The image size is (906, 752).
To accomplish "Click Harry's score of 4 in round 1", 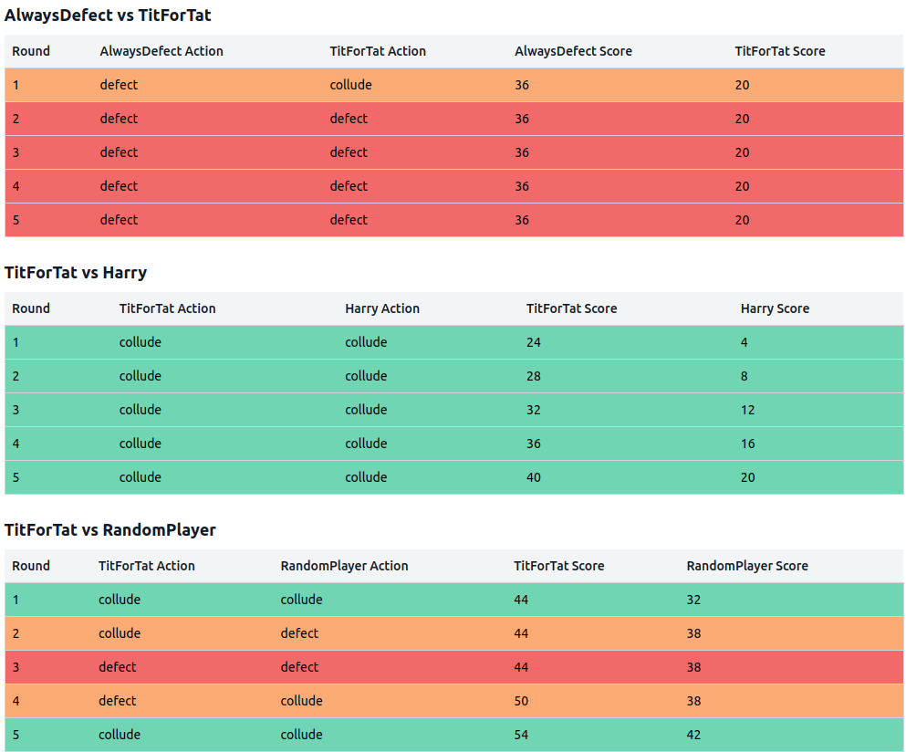I will tap(745, 342).
